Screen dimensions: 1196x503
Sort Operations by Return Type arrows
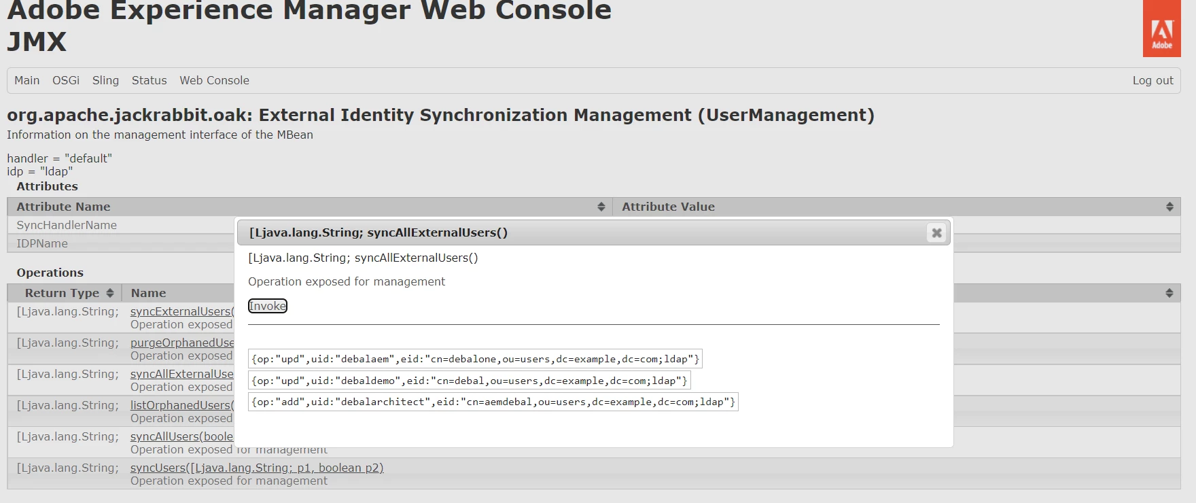(109, 293)
